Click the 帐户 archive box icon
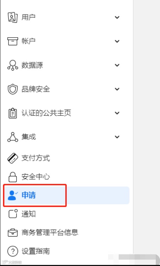Viewport: 160px width, 266px height. pos(12,41)
